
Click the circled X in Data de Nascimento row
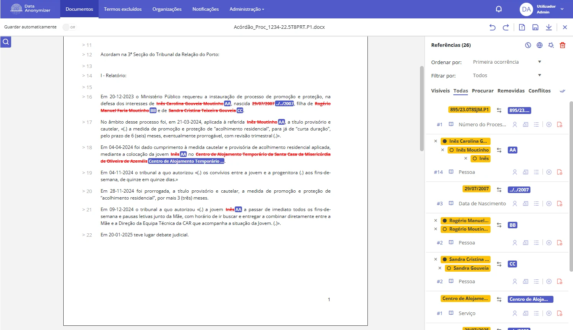pyautogui.click(x=549, y=204)
